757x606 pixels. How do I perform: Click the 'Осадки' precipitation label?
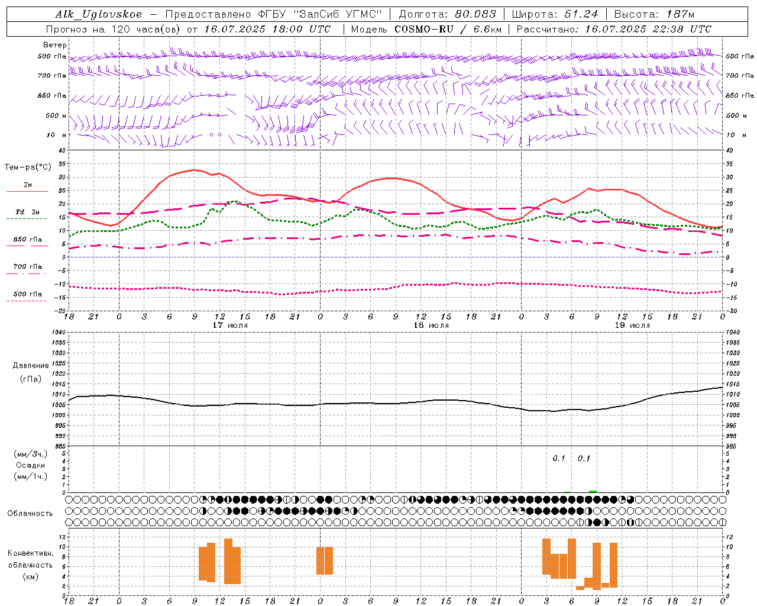pos(31,466)
